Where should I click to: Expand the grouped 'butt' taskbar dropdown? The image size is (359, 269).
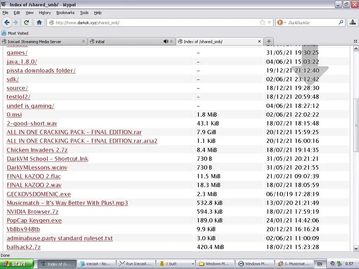(193, 264)
